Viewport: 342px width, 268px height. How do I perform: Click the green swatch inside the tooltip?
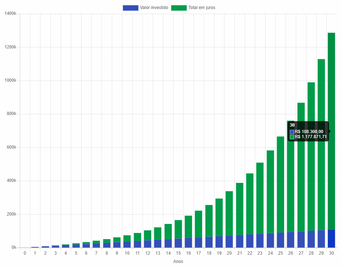292,137
